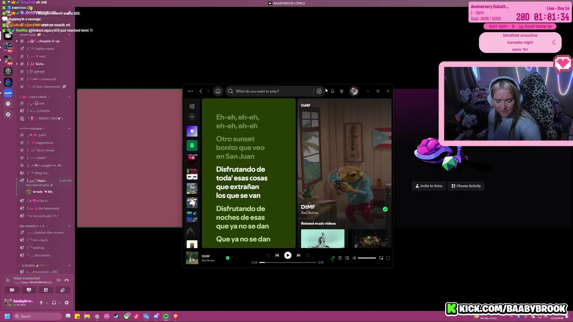Open Spotify Home via the house icon
Screen dimensions: 573x322
(x=218, y=91)
